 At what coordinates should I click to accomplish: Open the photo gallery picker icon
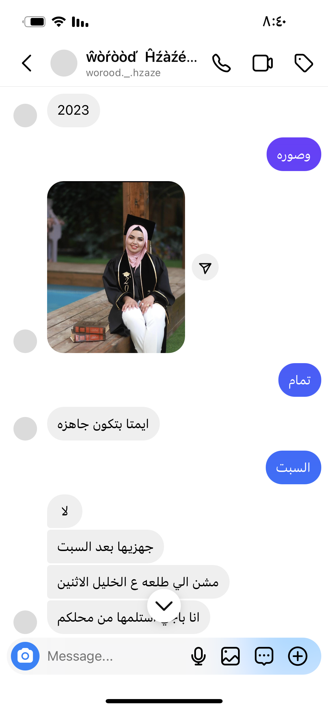point(230,656)
